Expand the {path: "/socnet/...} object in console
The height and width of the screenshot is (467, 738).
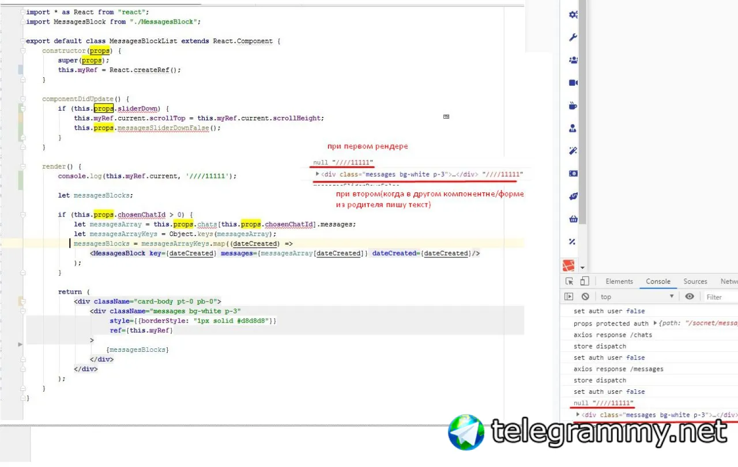(x=654, y=324)
